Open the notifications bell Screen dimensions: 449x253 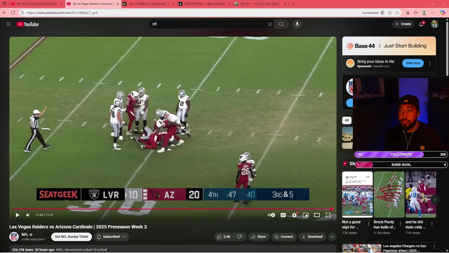[x=422, y=24]
